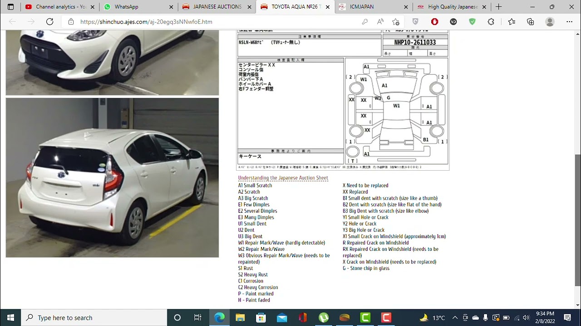The width and height of the screenshot is (581, 326).
Task: Switch to JAPANESE AUCTIONS tab
Action: click(x=217, y=7)
